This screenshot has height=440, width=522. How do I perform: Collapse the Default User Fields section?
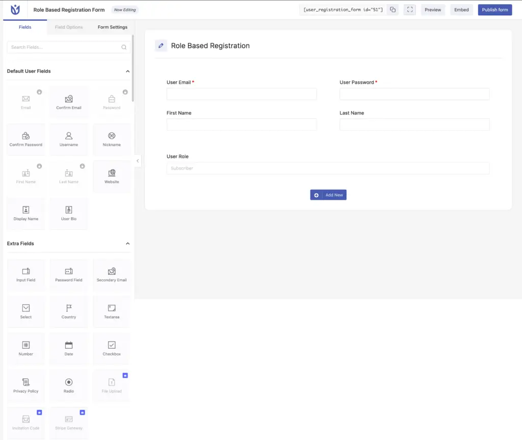coord(127,71)
